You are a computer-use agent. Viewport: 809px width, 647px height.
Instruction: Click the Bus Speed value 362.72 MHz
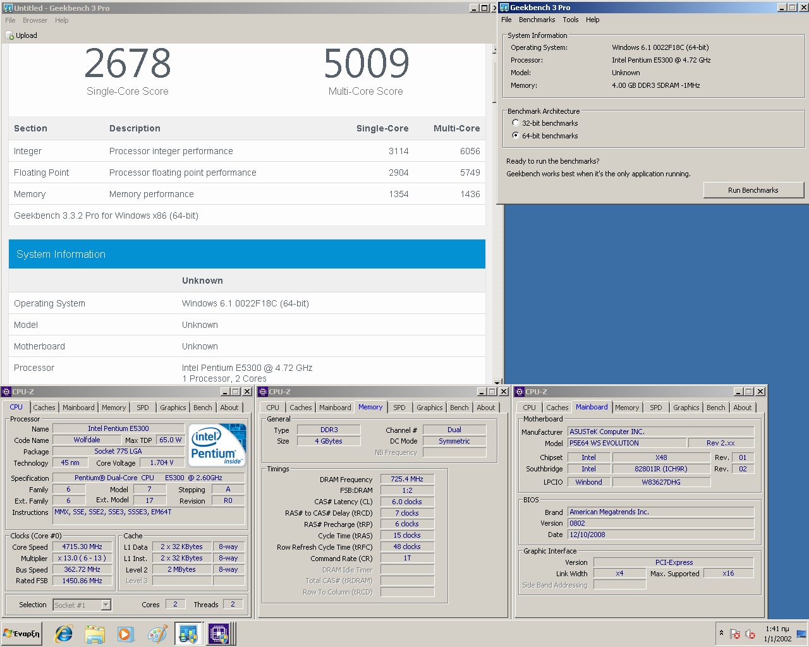(x=82, y=569)
